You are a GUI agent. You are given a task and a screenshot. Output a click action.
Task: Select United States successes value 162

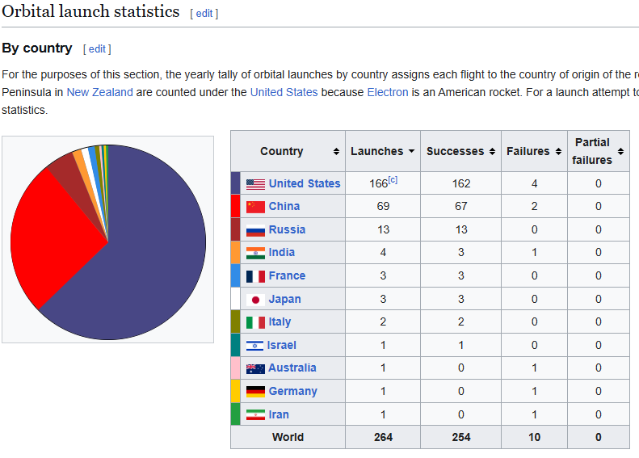pyautogui.click(x=461, y=183)
